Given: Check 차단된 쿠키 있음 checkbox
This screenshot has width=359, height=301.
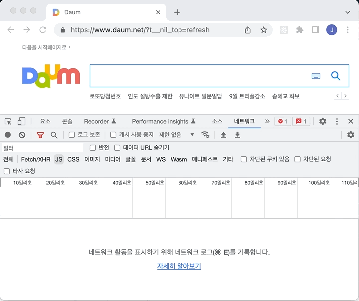Looking at the screenshot, I should [x=244, y=159].
